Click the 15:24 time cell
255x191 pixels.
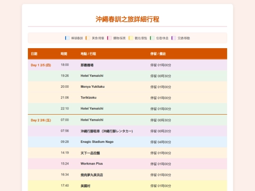65,164
